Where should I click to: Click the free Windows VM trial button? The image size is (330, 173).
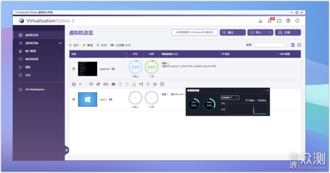pyautogui.click(x=195, y=33)
